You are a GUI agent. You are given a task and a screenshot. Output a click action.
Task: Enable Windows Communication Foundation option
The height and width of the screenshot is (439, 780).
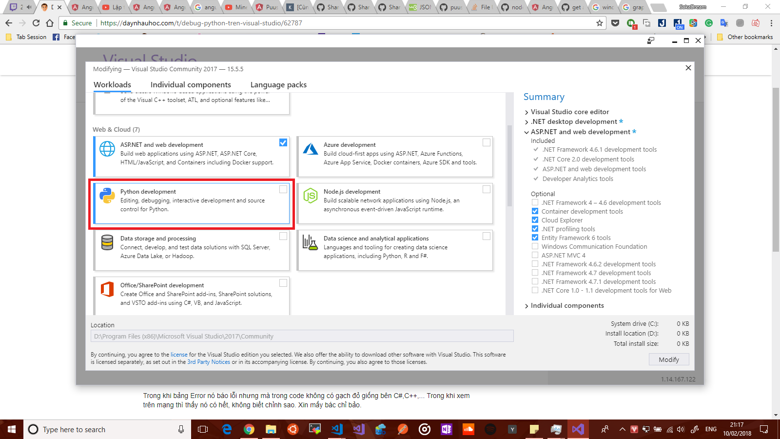(x=535, y=246)
